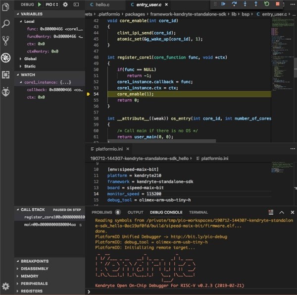Switch to the Terminal panel tab

[198, 212]
